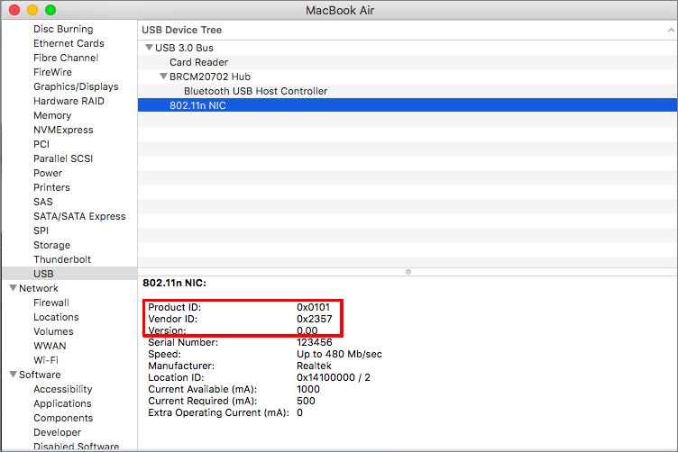
Task: Open Disc Burning in sidebar
Action: click(x=63, y=29)
